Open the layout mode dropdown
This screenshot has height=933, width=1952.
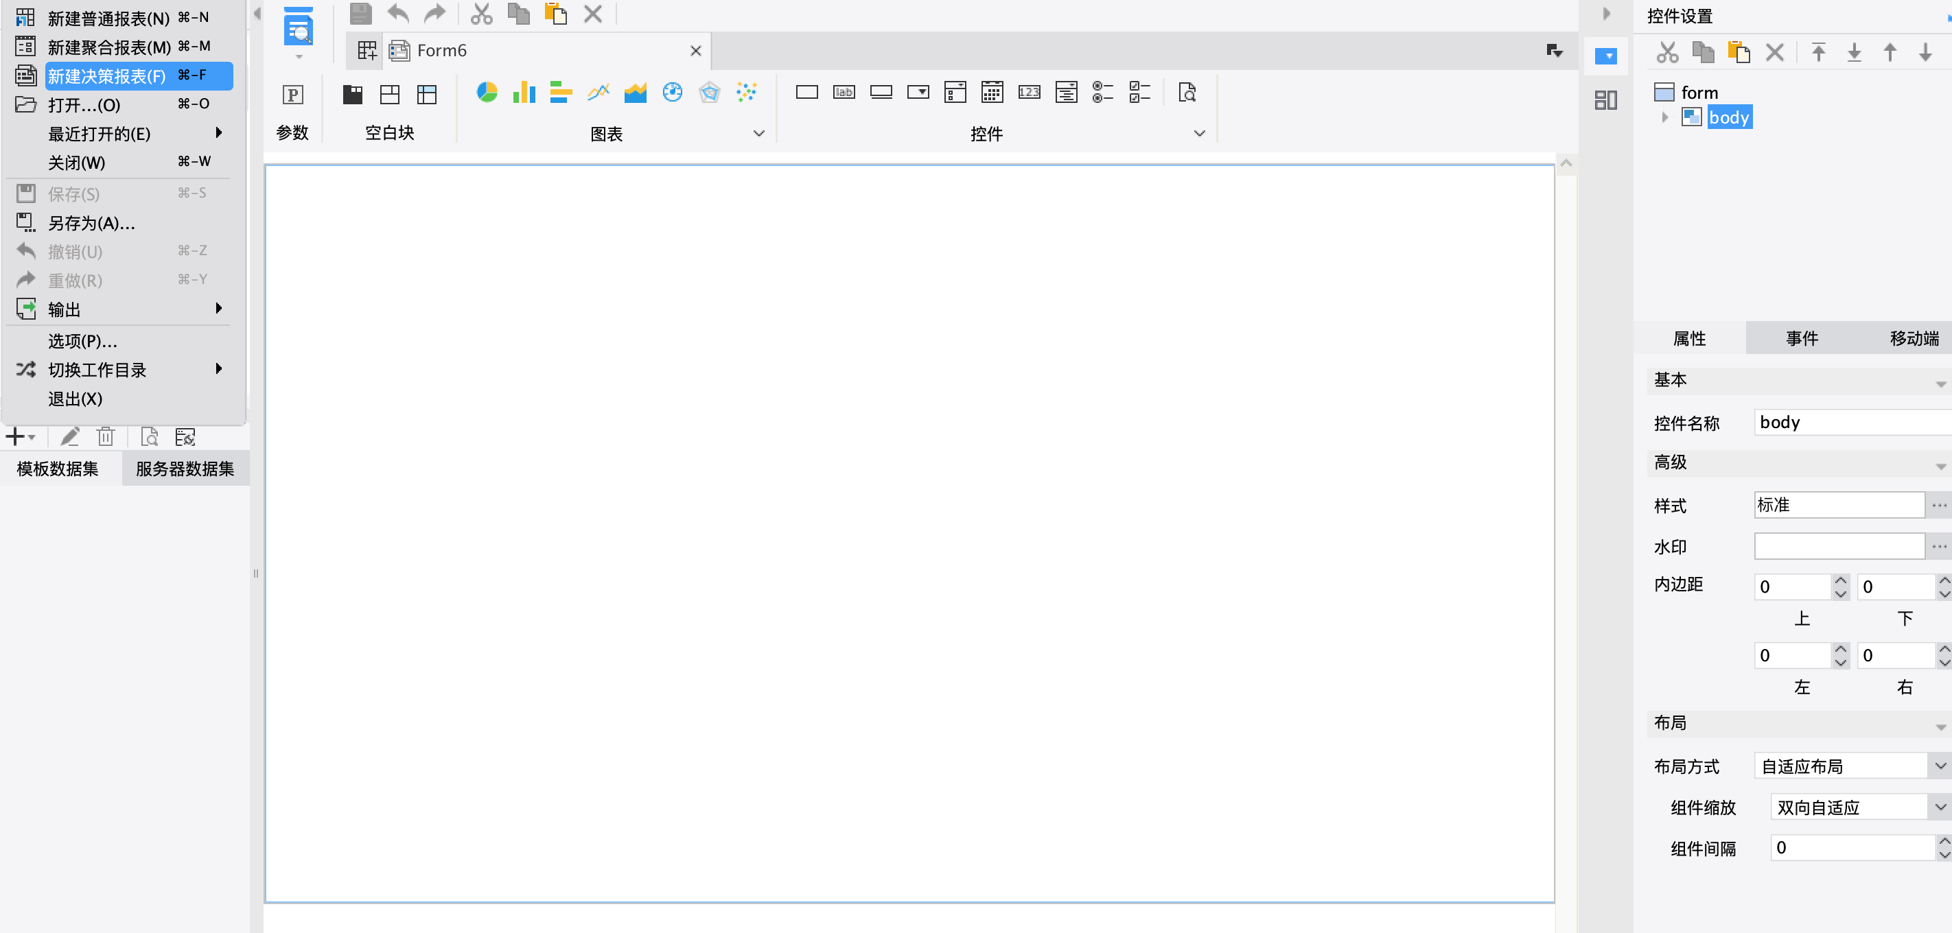(x=1940, y=766)
